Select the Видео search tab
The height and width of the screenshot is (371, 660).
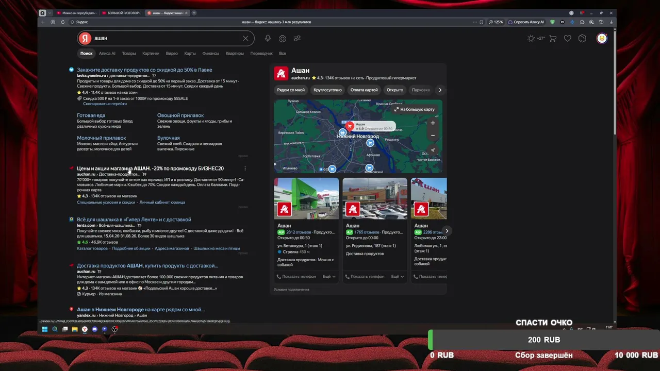tap(172, 54)
